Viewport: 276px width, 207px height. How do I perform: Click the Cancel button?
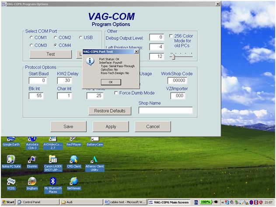[153, 127]
